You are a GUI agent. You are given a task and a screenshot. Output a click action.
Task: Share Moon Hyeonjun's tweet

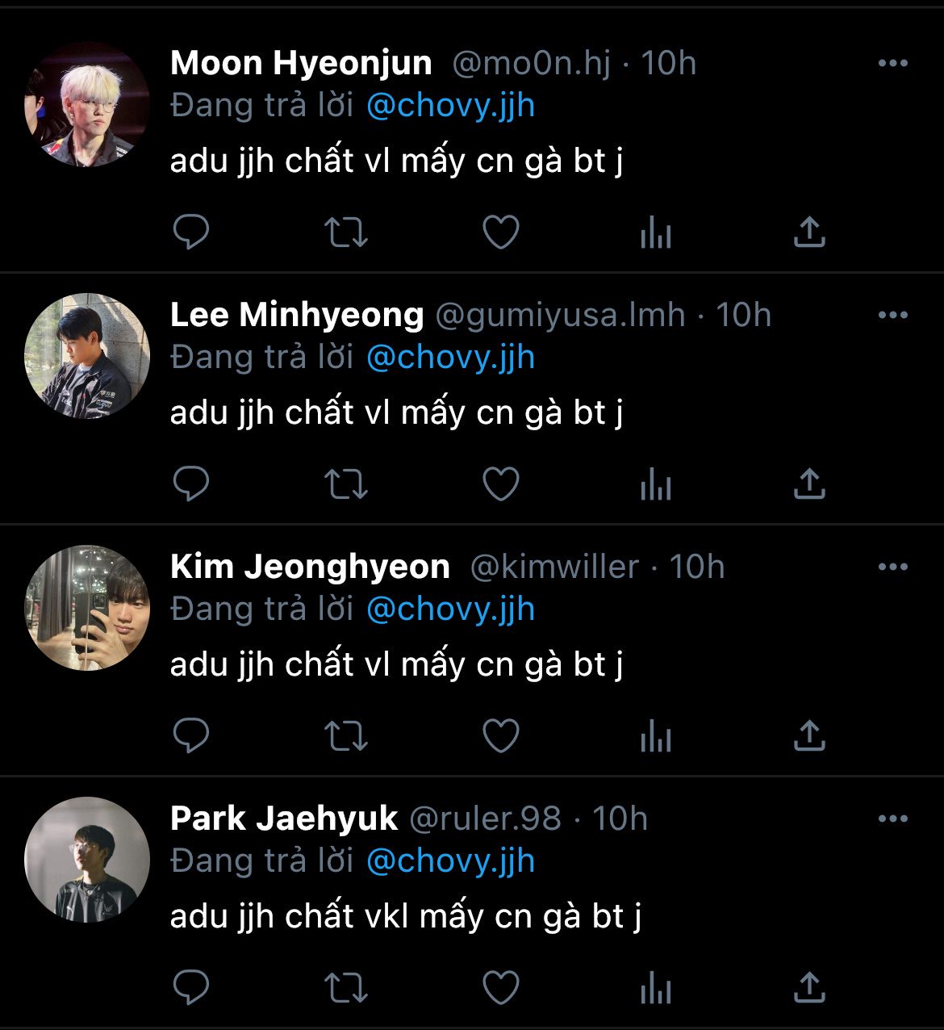point(809,232)
